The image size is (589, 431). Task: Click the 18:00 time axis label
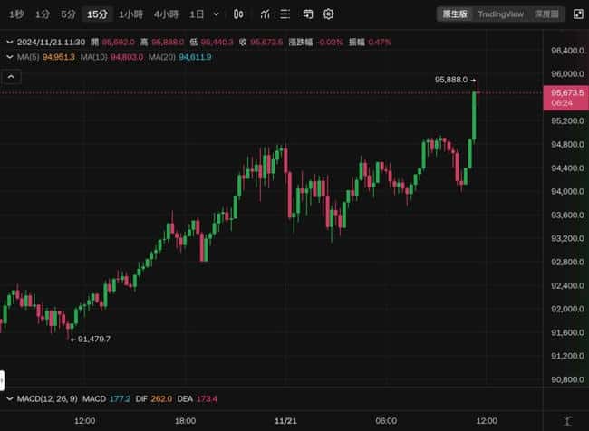click(185, 421)
